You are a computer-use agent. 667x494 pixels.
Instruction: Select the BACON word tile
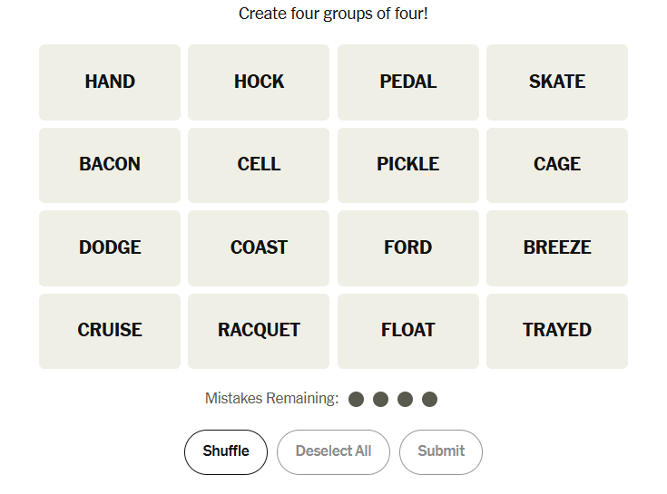pyautogui.click(x=110, y=165)
